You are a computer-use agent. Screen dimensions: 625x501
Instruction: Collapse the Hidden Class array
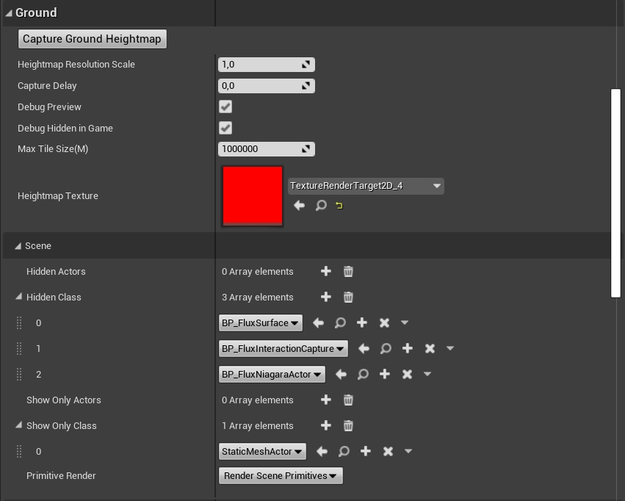[19, 297]
